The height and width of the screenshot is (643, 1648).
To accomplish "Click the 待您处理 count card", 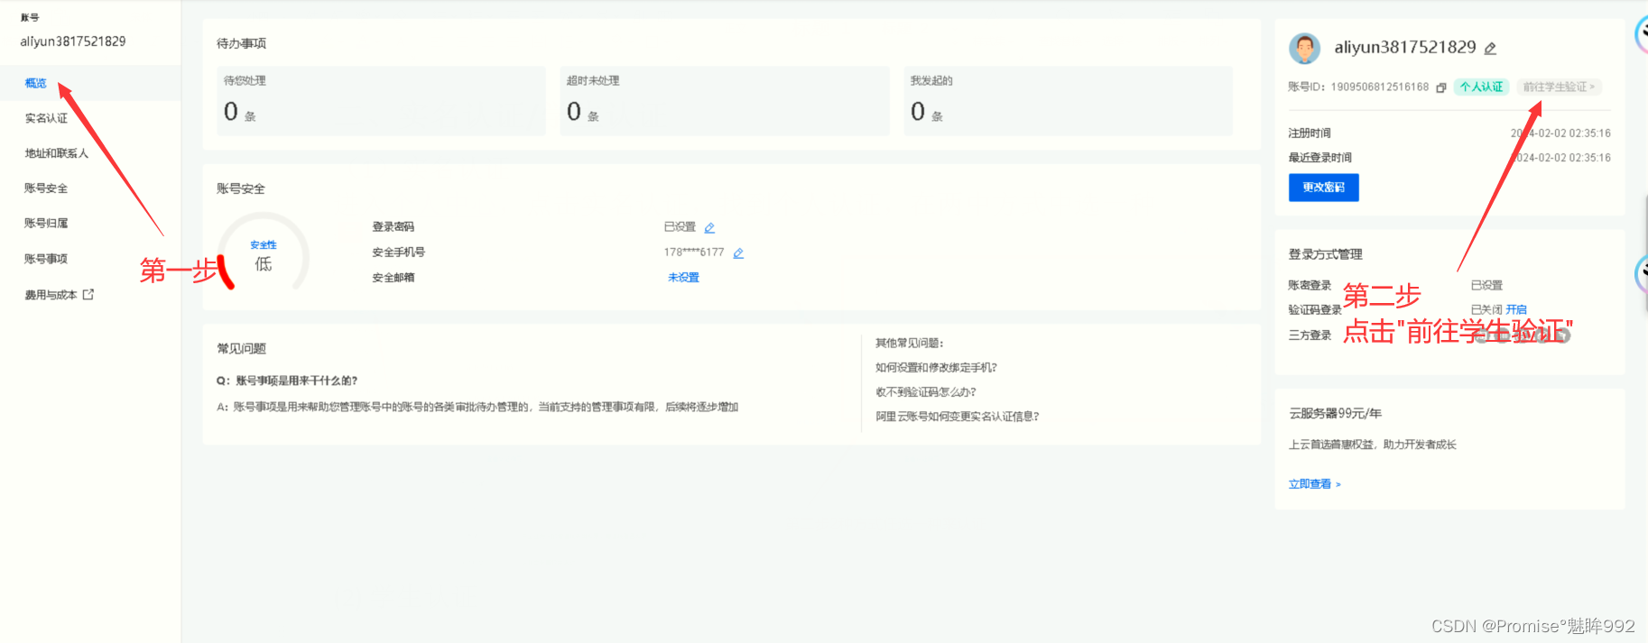I will [382, 101].
